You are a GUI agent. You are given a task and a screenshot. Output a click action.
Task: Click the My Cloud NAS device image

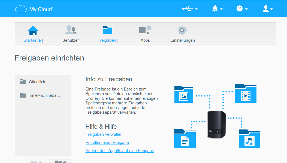click(216, 124)
